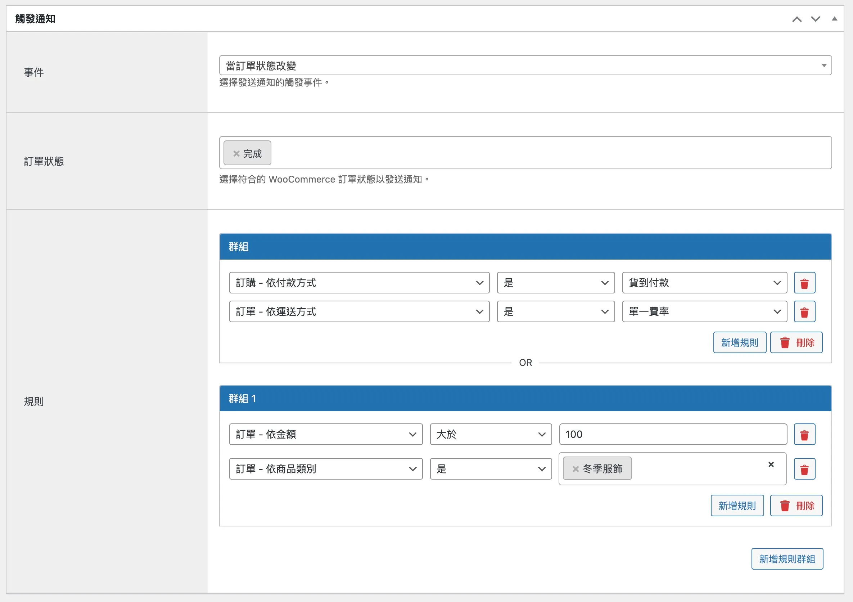Clear category field with the × at right edge
Viewport: 853px width, 602px height.
point(771,464)
